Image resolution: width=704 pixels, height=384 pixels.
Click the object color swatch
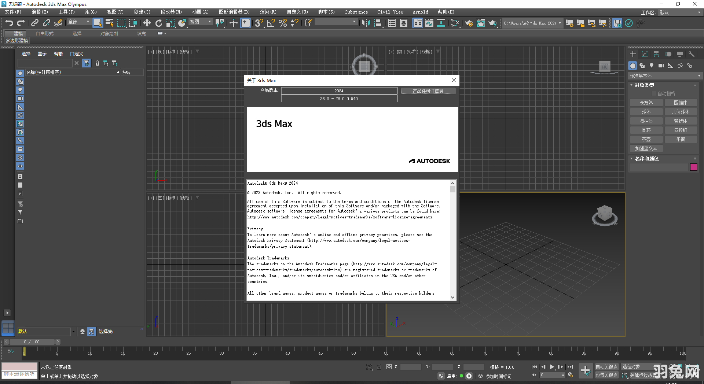tap(693, 167)
